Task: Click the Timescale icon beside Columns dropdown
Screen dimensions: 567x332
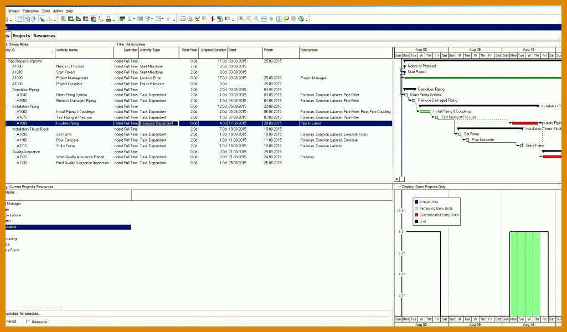Action: pyautogui.click(x=140, y=19)
